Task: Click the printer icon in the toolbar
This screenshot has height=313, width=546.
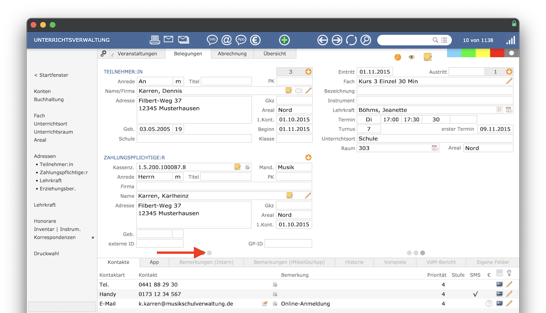Action: click(154, 40)
